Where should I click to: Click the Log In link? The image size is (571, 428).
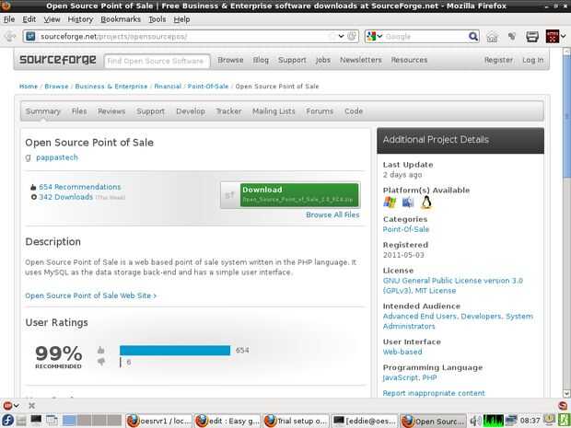tap(532, 60)
